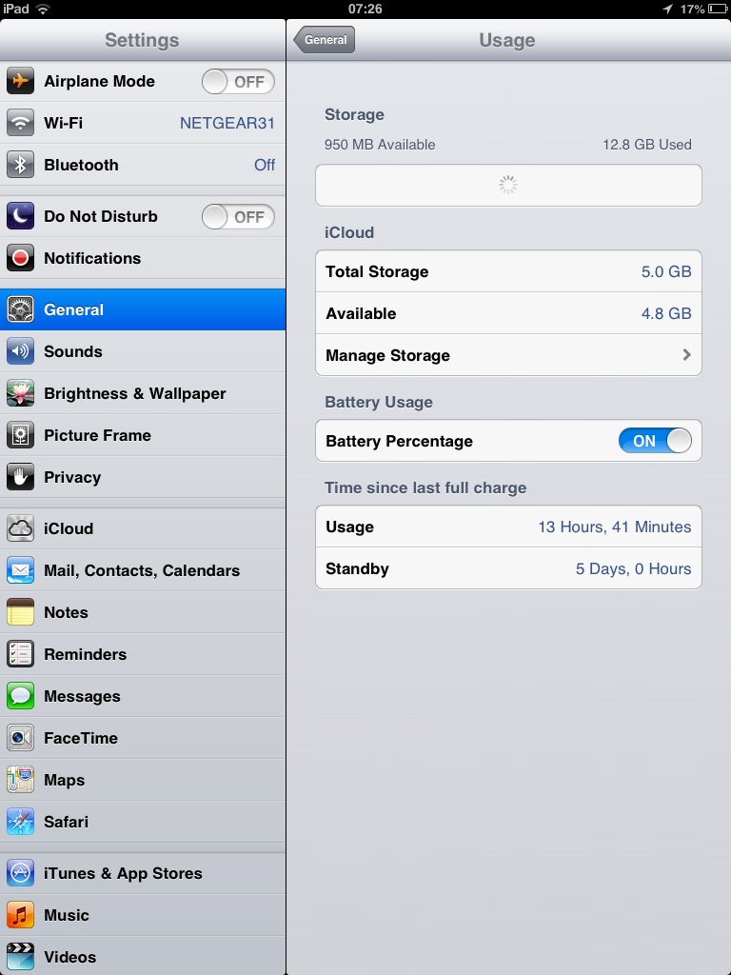The width and height of the screenshot is (731, 975).
Task: Tap the location arrow in status bar
Action: (x=667, y=9)
